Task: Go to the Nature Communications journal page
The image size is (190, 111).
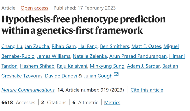Action: (28, 90)
